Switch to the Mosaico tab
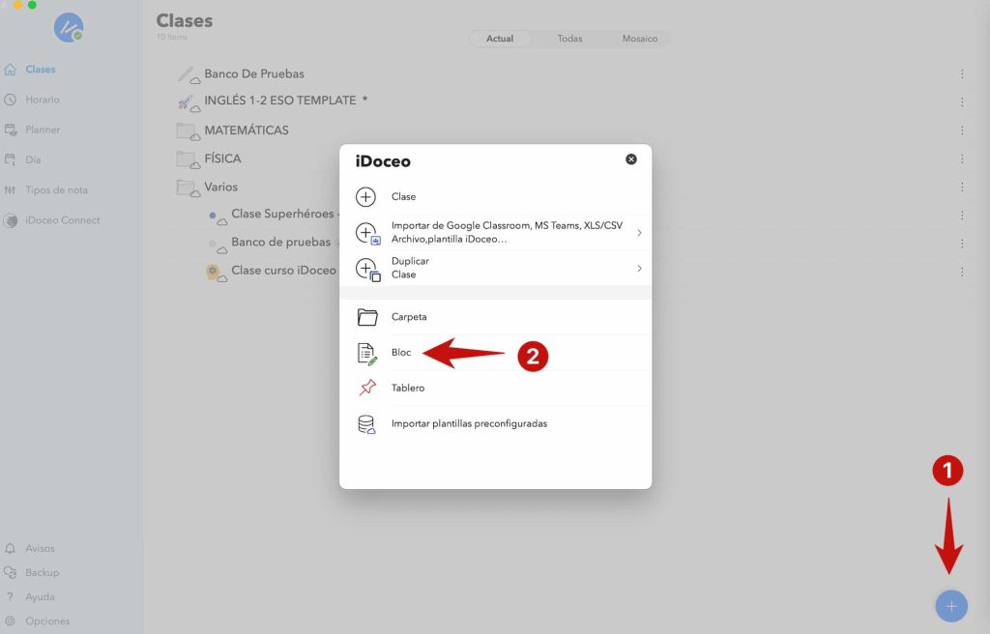This screenshot has height=634, width=990. point(640,39)
